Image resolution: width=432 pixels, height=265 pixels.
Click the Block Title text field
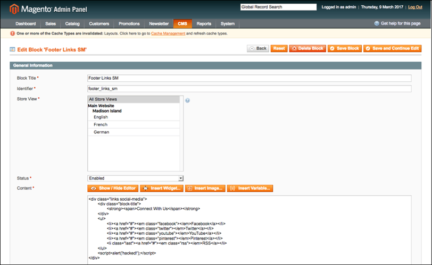coord(249,78)
